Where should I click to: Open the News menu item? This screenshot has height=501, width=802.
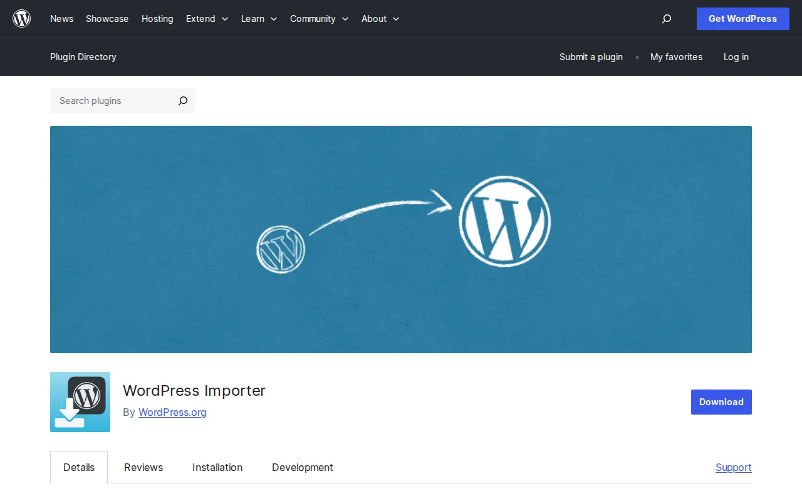coord(61,19)
